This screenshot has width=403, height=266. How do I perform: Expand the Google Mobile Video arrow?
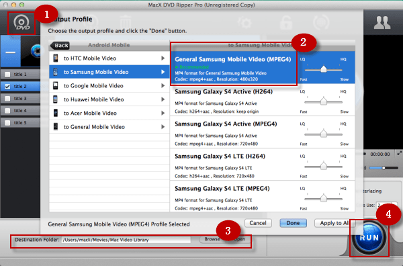click(163, 85)
